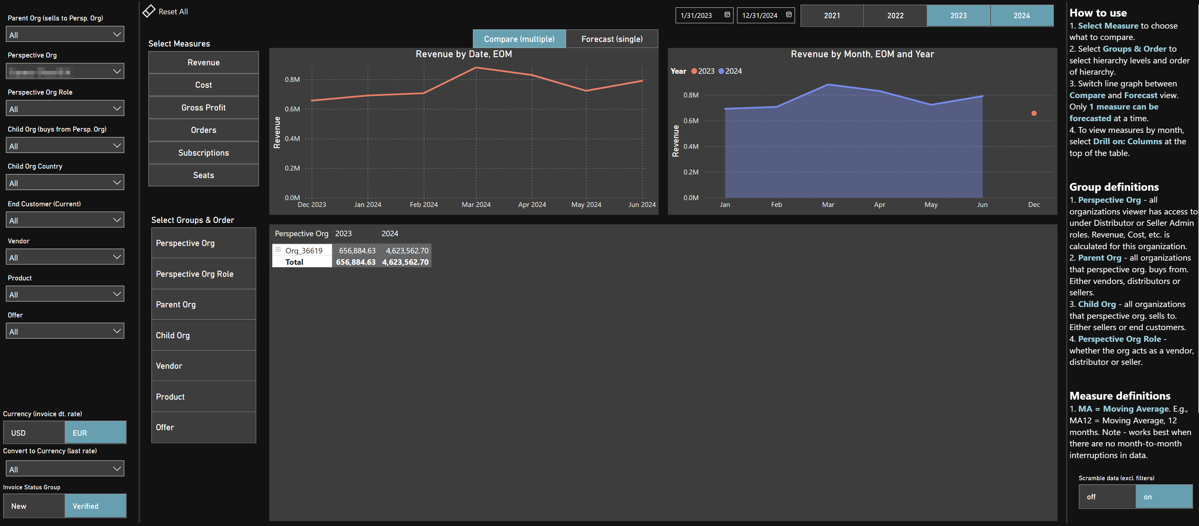Select Child Org group
This screenshot has width=1199, height=526.
point(203,335)
